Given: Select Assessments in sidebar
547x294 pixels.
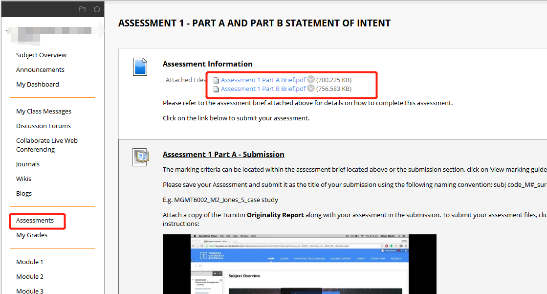Looking at the screenshot, I should 35,220.
